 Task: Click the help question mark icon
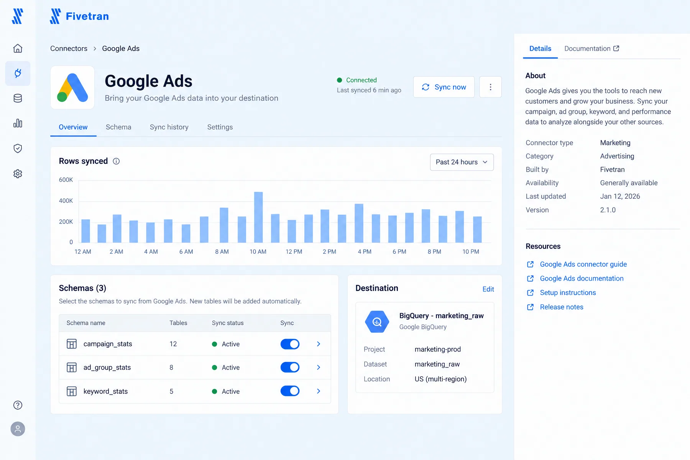18,405
